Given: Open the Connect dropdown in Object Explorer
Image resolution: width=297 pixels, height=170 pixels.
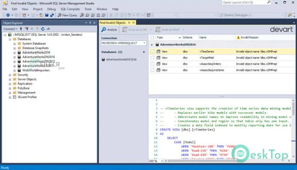Looking at the screenshot, I should coord(10,29).
